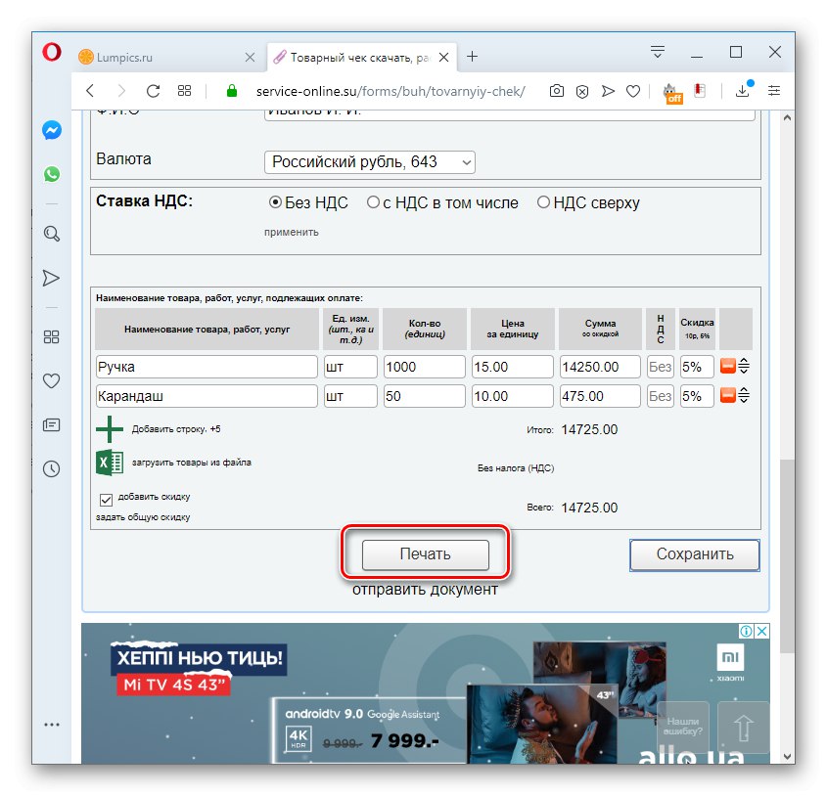
Task: Open the Easy Setup menu
Action: (x=774, y=91)
